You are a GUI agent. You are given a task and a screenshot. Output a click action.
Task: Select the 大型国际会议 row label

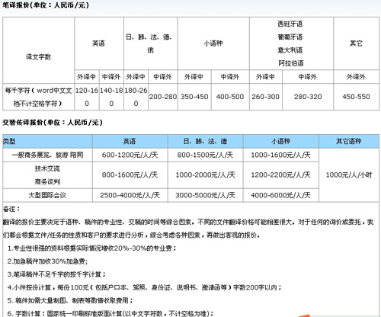pos(47,195)
